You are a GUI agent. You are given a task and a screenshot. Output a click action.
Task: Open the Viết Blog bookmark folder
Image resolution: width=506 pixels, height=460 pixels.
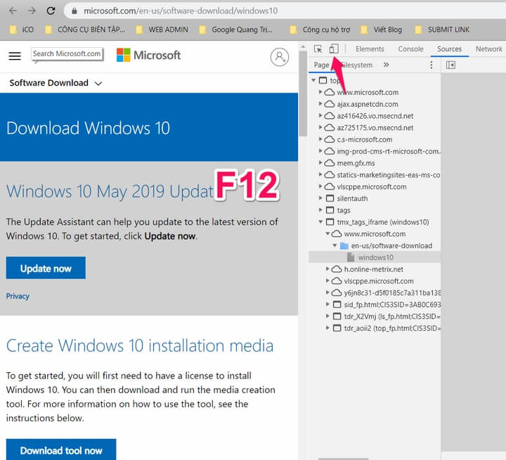(381, 29)
